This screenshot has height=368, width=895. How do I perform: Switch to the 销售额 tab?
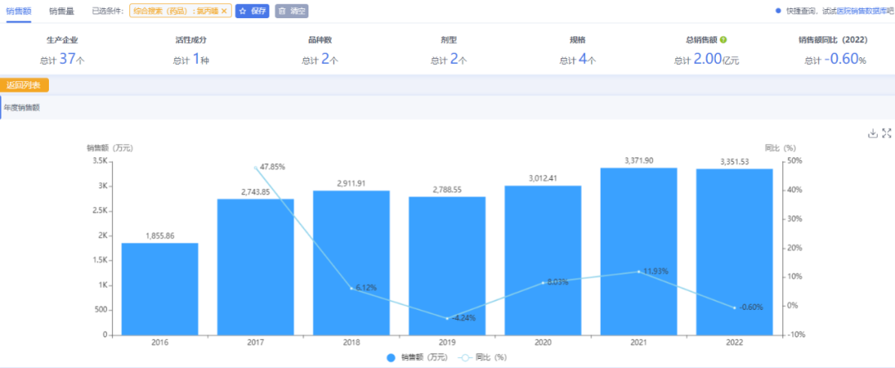(x=18, y=11)
